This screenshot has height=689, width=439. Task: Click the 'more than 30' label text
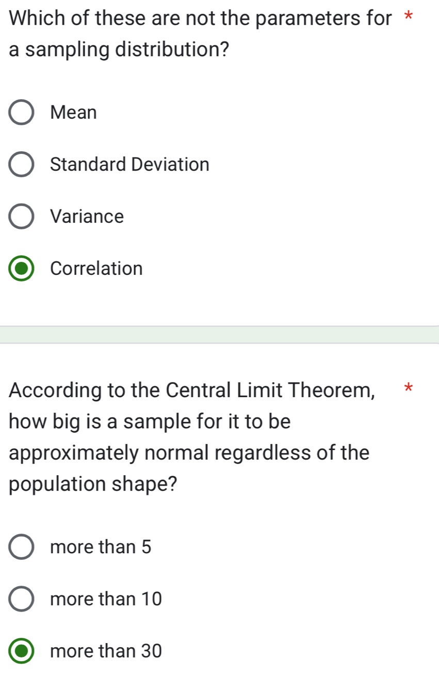(x=106, y=651)
